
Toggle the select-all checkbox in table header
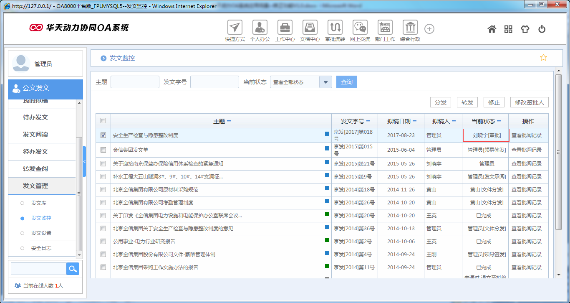tap(103, 120)
